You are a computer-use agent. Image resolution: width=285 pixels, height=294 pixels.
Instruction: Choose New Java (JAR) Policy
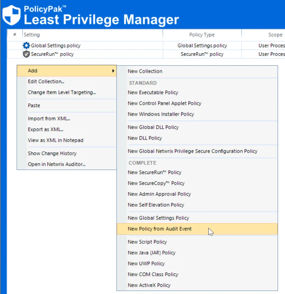click(x=151, y=253)
